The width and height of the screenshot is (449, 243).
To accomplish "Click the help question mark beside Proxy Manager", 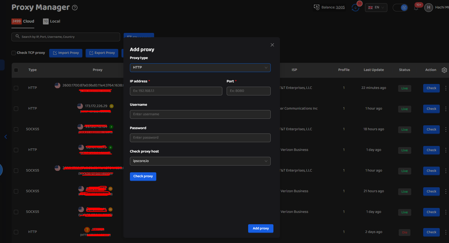I will (75, 8).
